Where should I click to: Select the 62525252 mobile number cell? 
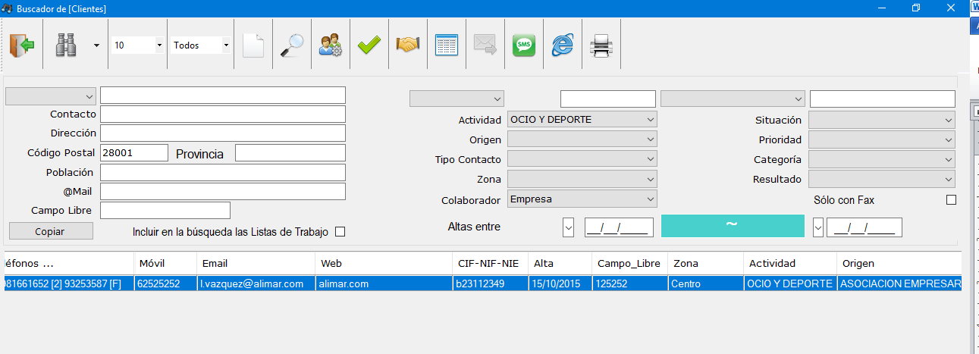pyautogui.click(x=165, y=284)
